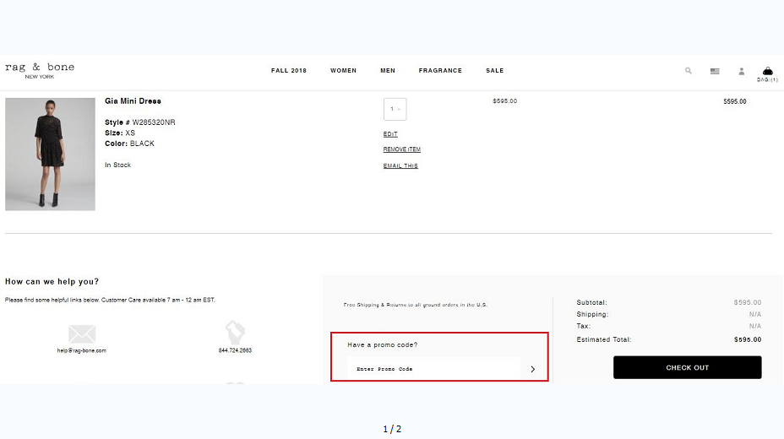
Task: Open FALL 2018 menu
Action: pyautogui.click(x=288, y=70)
